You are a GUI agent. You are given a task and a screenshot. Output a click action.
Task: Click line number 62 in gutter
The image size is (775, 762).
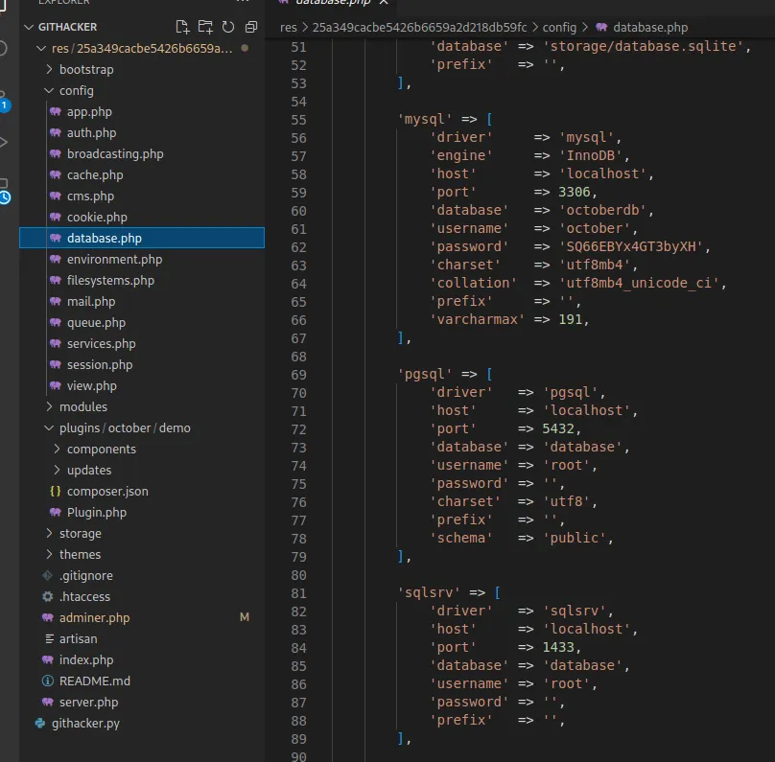[297, 246]
